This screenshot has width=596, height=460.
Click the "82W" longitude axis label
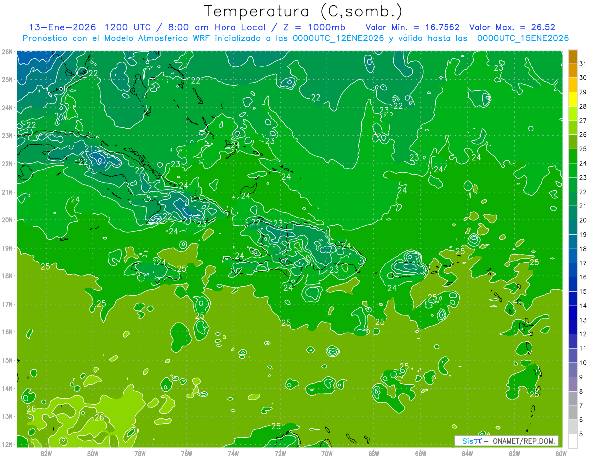point(46,453)
